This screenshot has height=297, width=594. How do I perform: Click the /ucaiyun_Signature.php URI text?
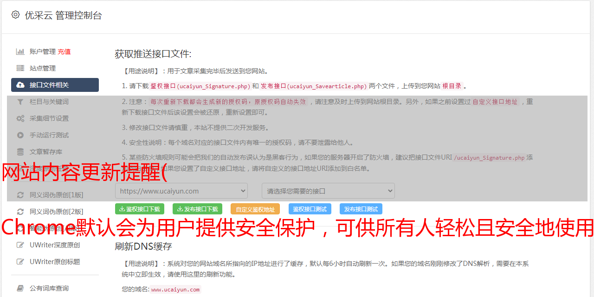pos(490,158)
